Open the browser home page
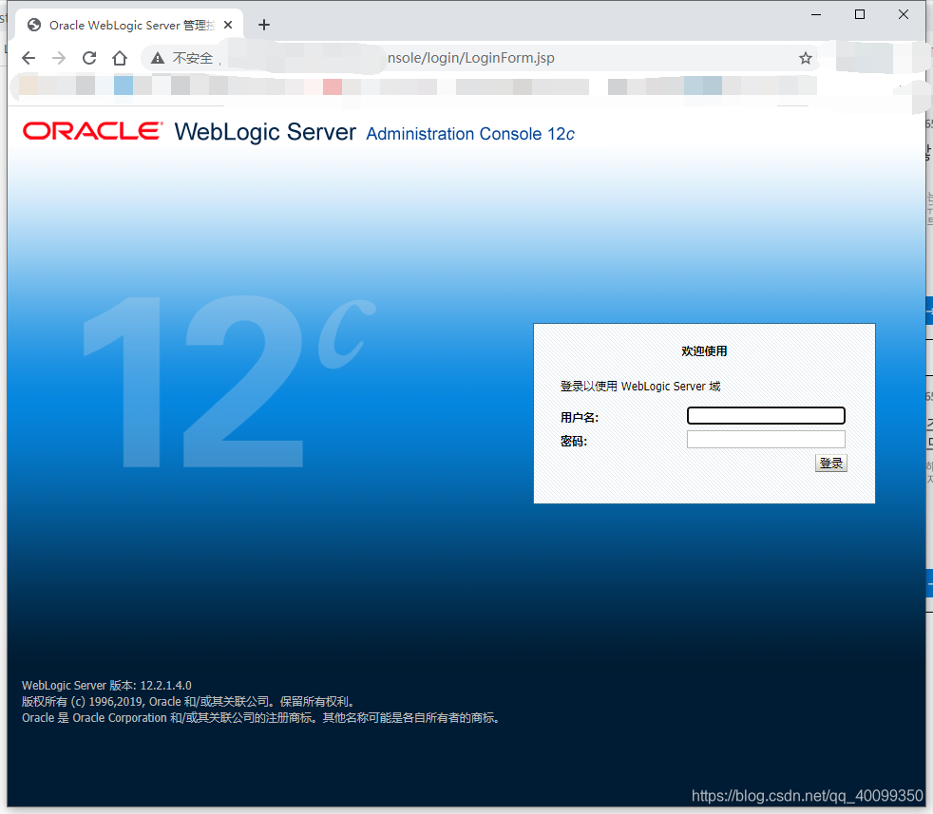 (x=119, y=58)
